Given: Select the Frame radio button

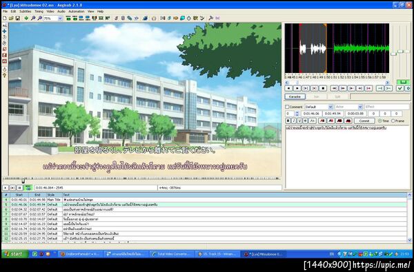Looking at the screenshot, I should (x=393, y=121).
